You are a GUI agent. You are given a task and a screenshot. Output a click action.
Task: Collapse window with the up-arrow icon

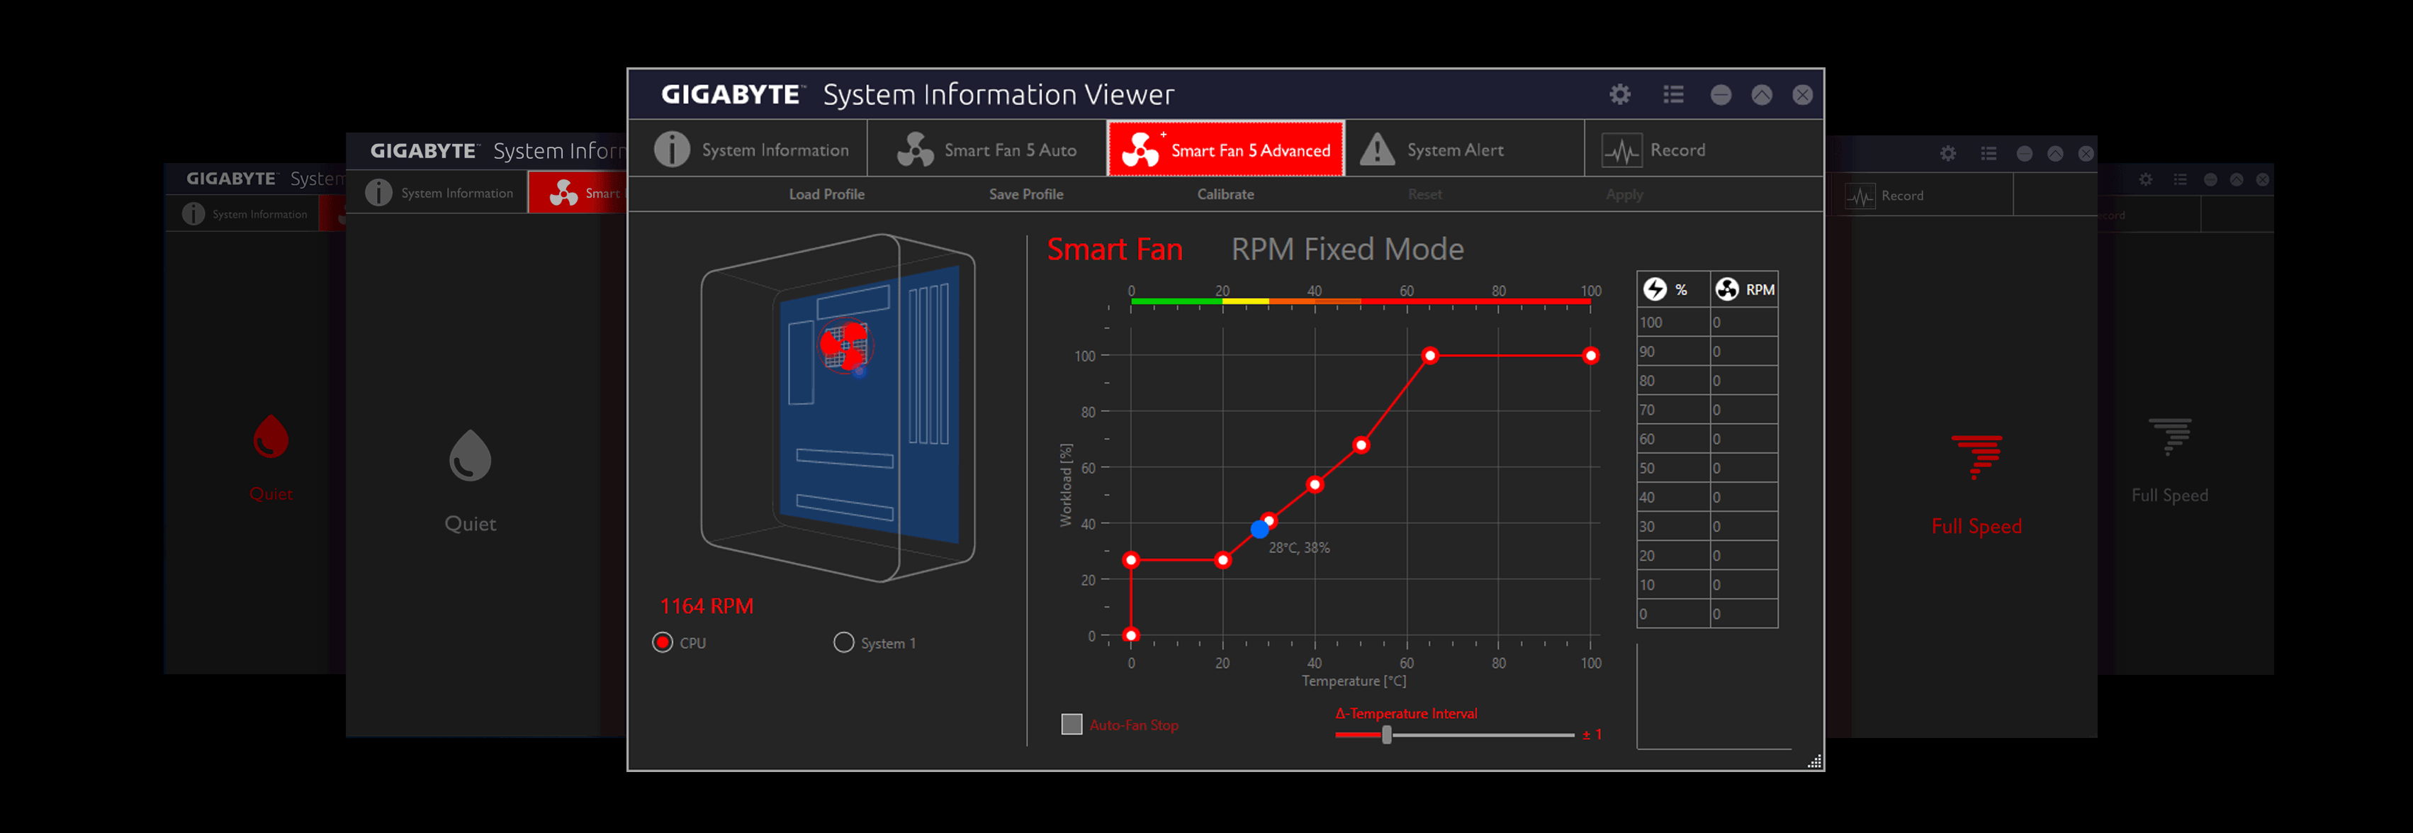tap(1761, 94)
